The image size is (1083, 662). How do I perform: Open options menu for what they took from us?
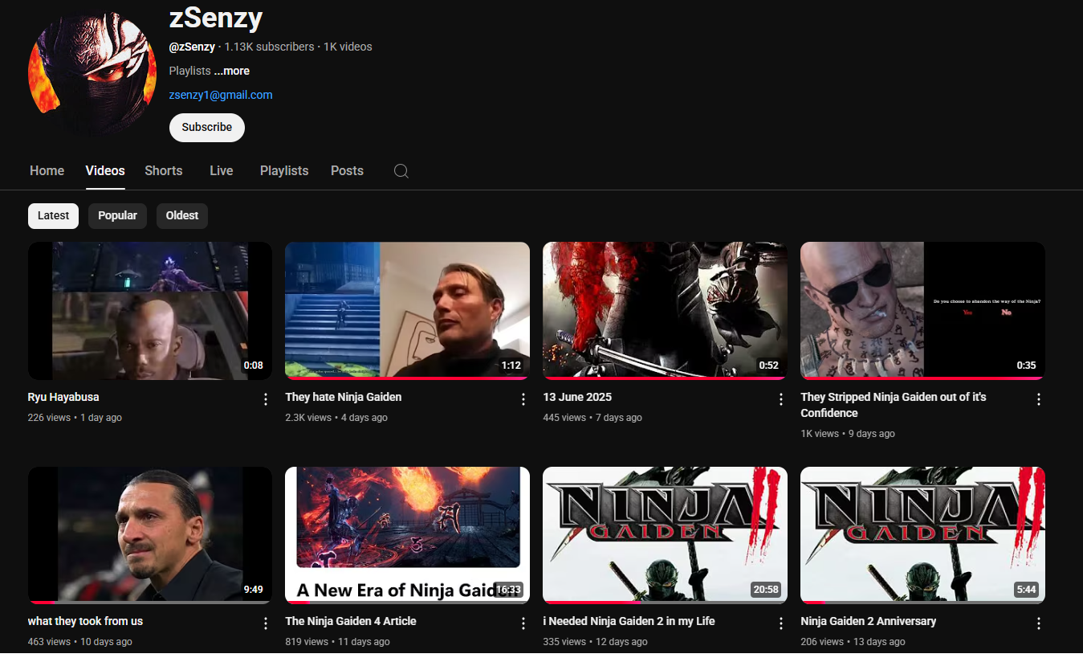[x=266, y=623]
